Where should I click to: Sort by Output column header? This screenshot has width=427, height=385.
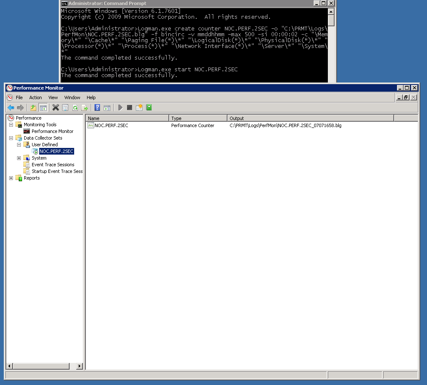pos(310,118)
